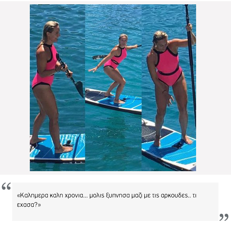Click the paddle blade in the left photo
Screen dimensions: 231x226
click(79, 89)
